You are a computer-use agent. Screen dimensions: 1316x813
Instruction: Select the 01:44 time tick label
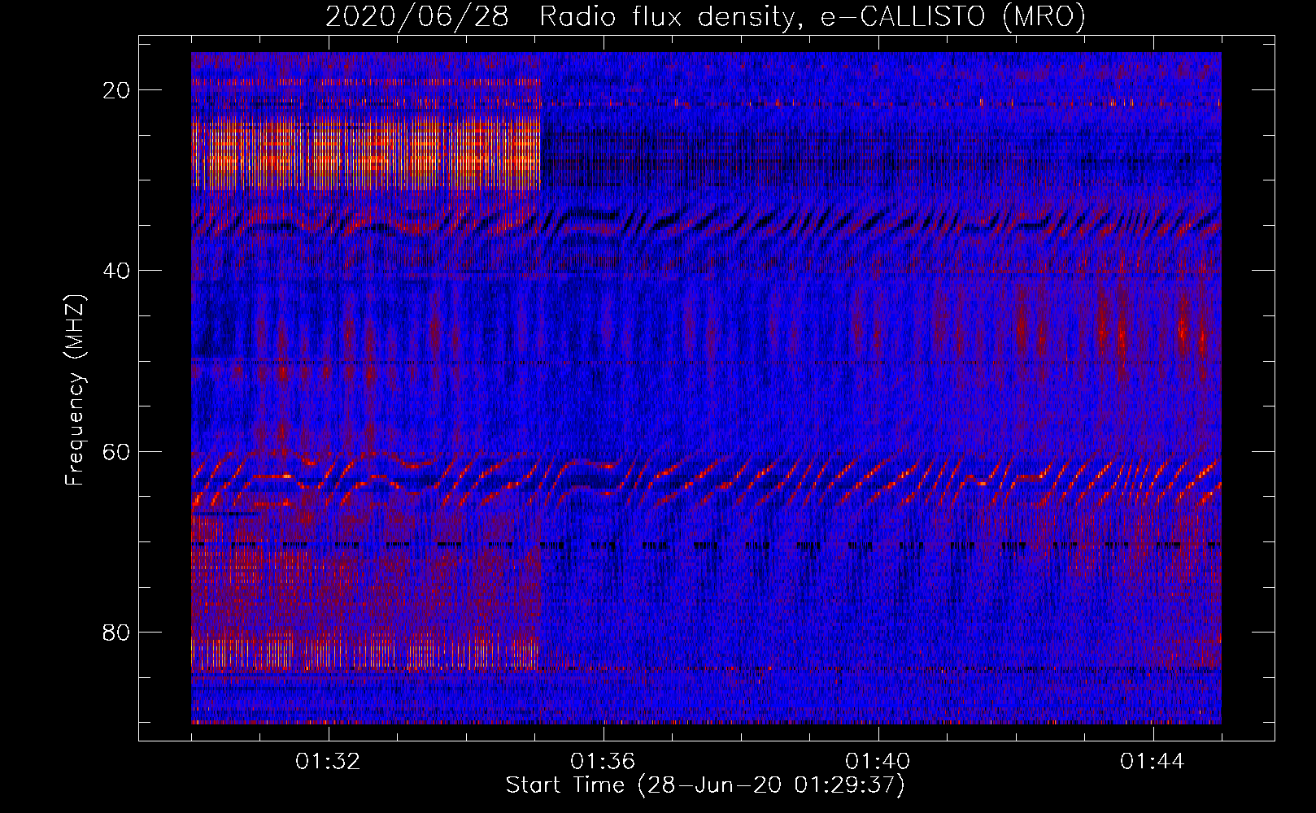[x=1153, y=762]
